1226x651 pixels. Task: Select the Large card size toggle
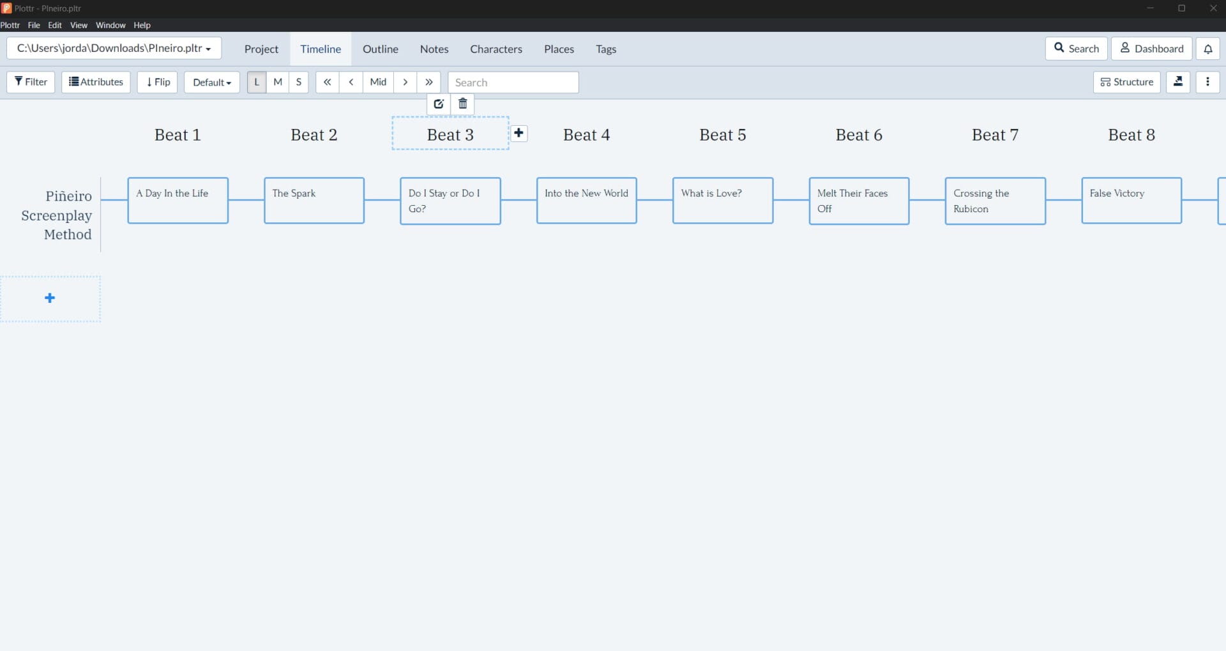256,82
